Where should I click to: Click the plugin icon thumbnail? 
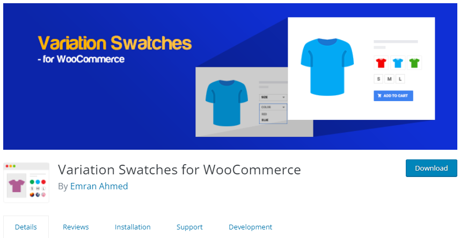coord(26,182)
